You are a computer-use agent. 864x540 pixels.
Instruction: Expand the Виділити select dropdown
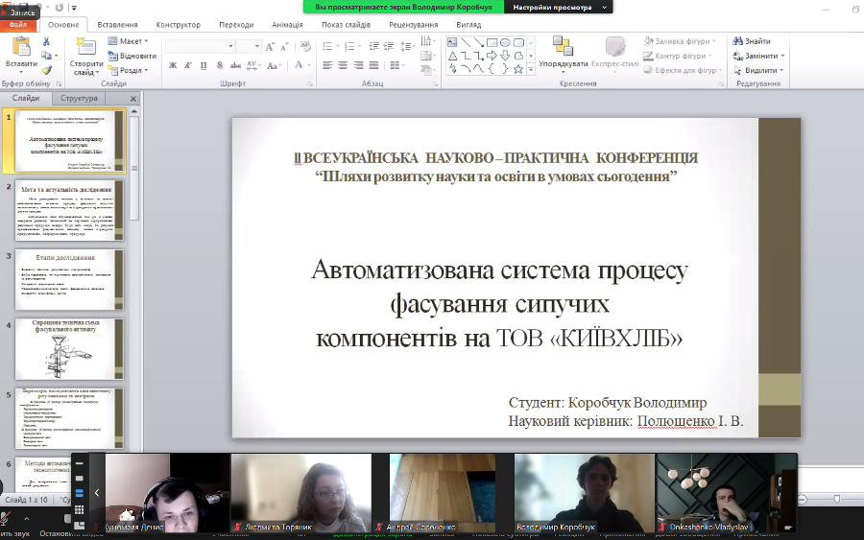pyautogui.click(x=781, y=70)
